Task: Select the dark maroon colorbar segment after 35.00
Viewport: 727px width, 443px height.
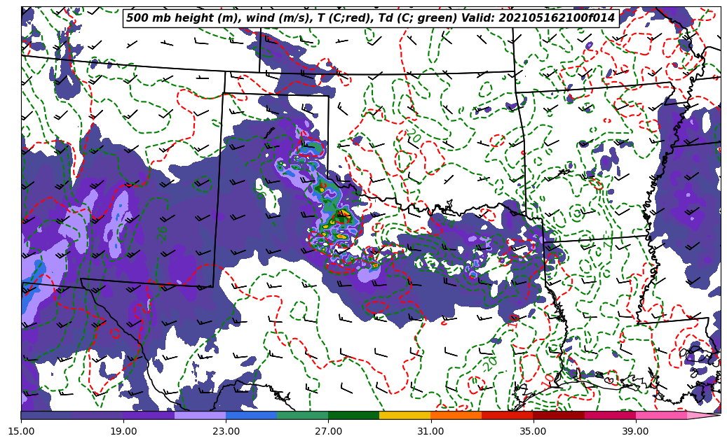Action: click(559, 415)
